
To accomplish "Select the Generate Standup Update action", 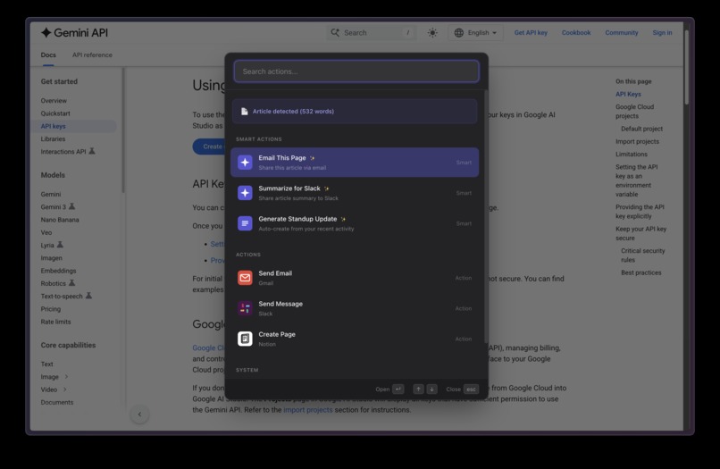I will click(355, 223).
